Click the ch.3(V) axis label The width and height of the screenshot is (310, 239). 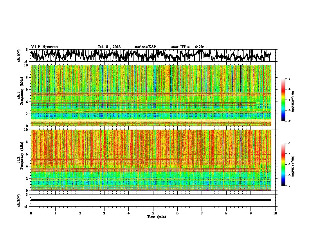pos(19,200)
